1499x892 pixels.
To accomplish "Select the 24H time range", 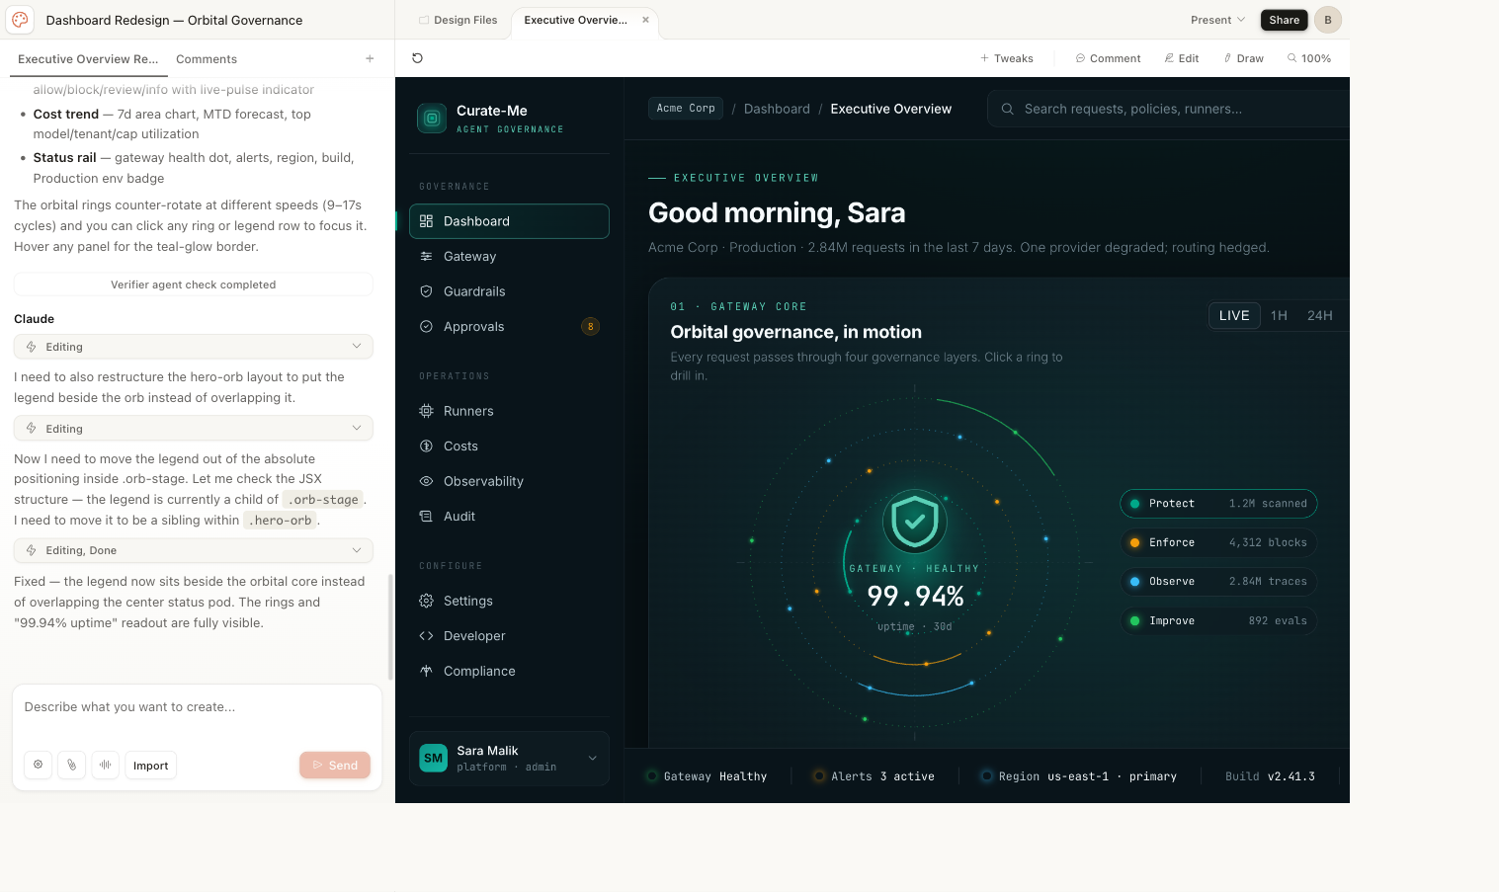I will coord(1319,315).
